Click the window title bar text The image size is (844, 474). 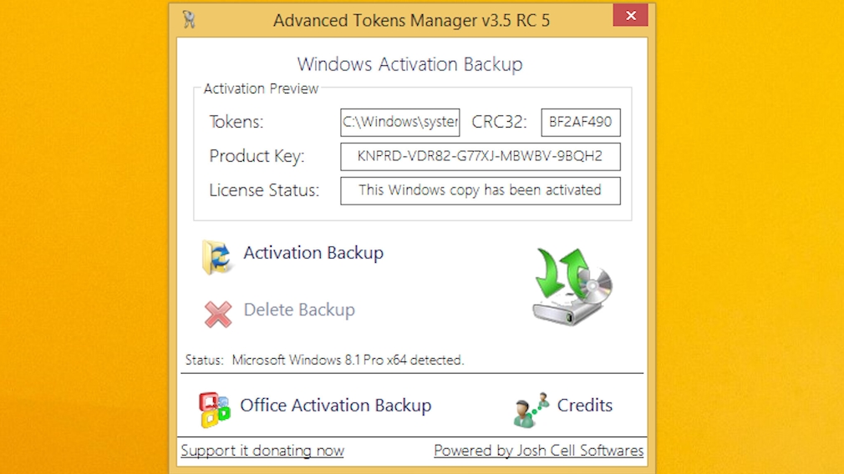pyautogui.click(x=411, y=20)
